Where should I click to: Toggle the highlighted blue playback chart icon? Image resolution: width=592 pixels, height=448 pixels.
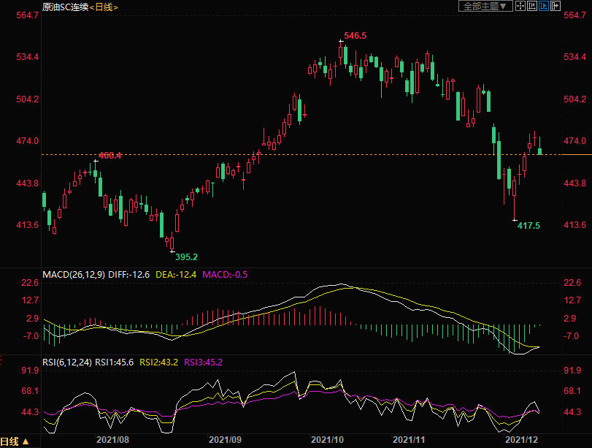(544, 6)
